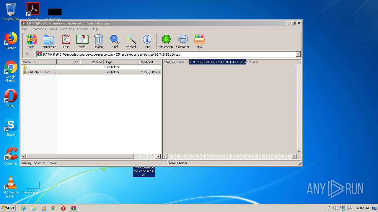Select the RAT-NjRat-0.7d folder row

click(91, 72)
